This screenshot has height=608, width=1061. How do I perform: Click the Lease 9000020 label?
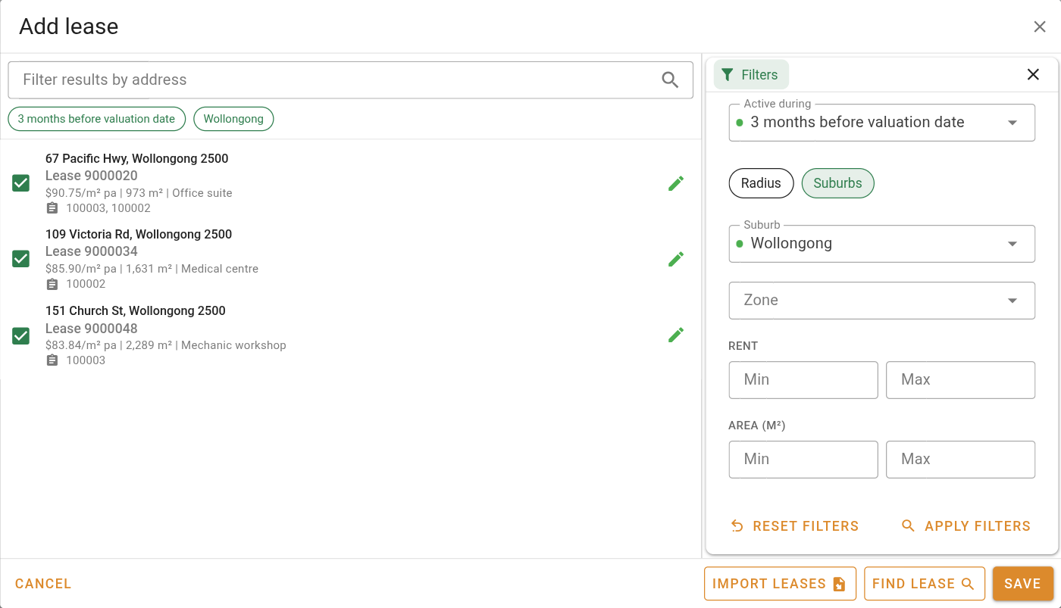click(92, 176)
